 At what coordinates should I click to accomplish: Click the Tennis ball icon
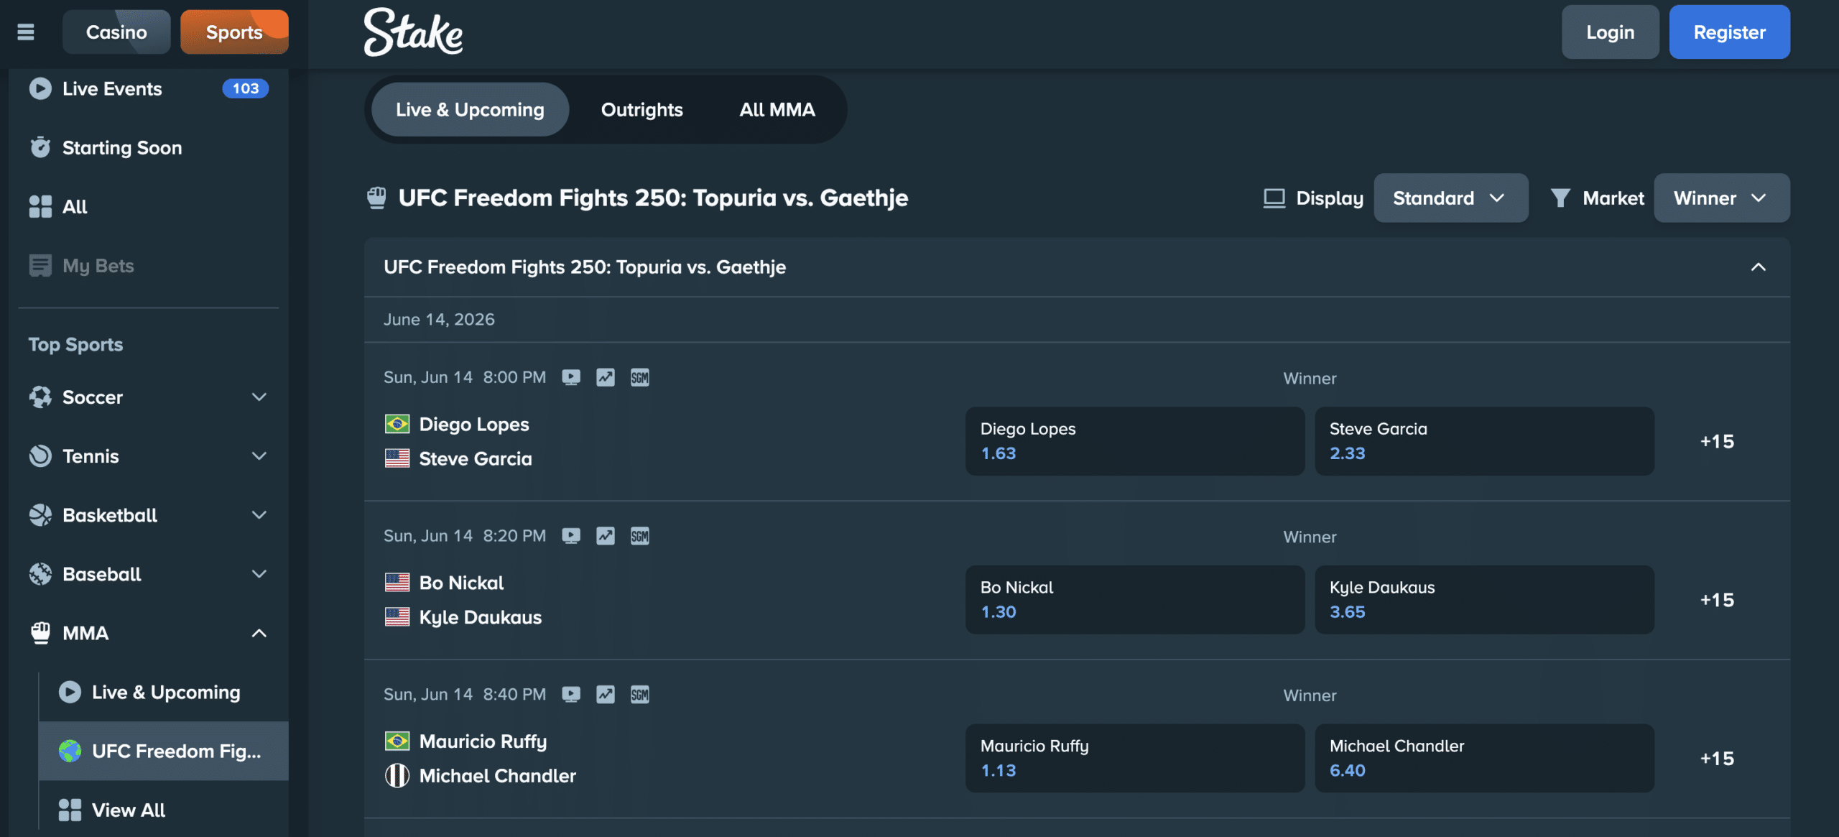[x=40, y=456]
